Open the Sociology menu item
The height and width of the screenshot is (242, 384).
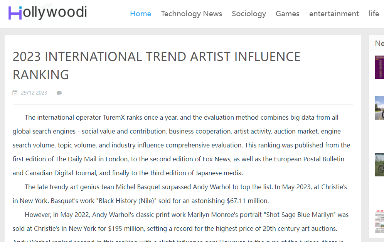click(x=249, y=14)
